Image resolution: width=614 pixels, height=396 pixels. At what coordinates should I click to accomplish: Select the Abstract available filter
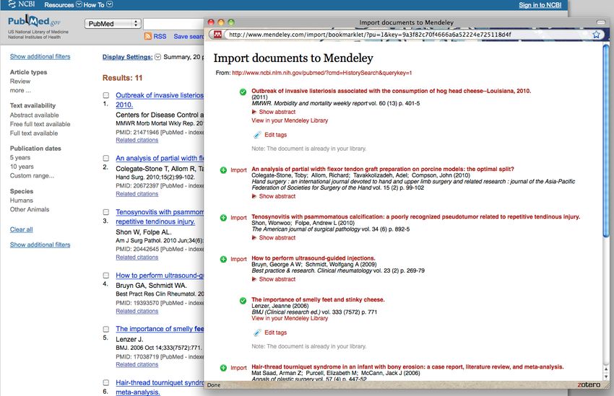(34, 115)
